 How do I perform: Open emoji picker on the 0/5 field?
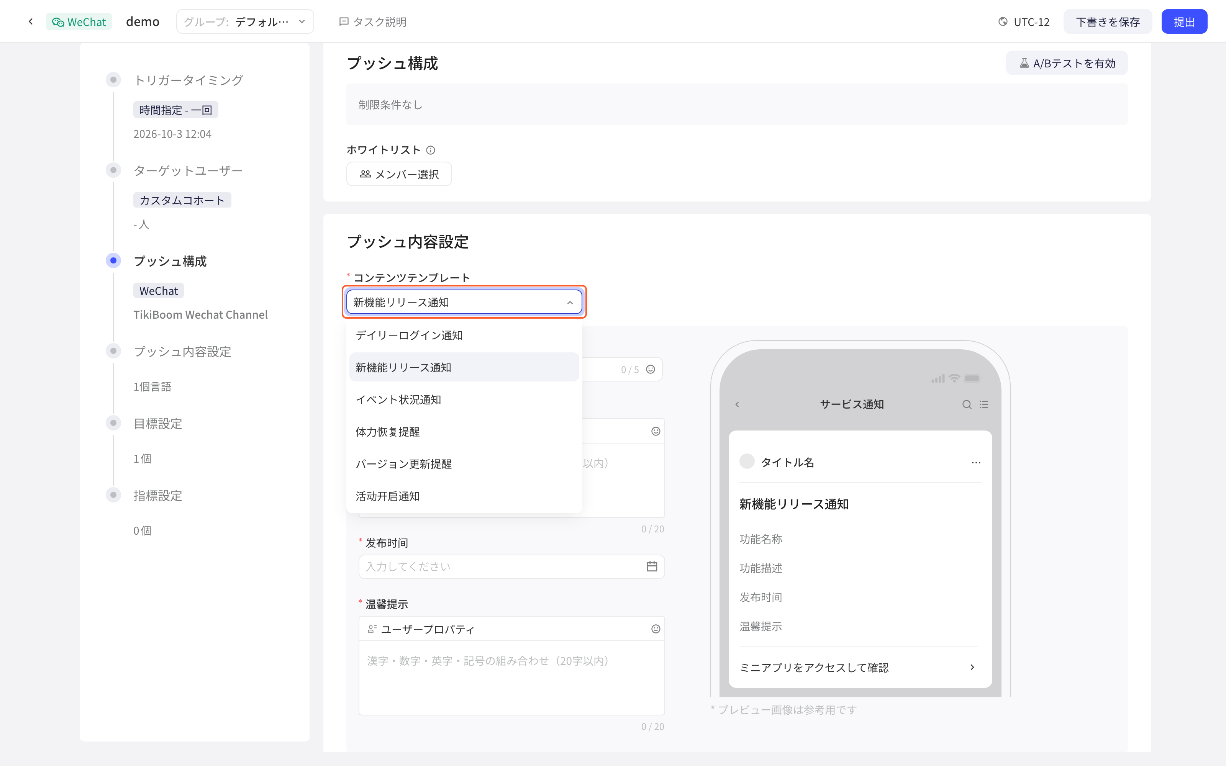651,369
